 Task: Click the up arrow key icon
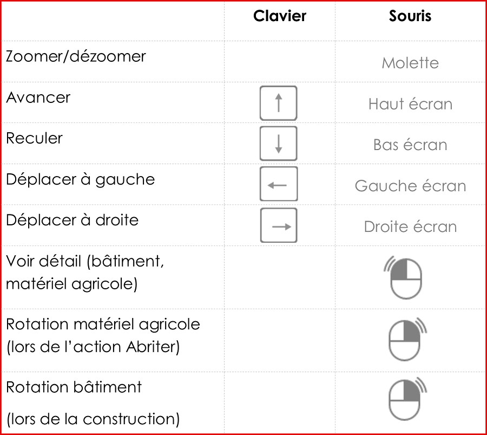[x=279, y=103]
